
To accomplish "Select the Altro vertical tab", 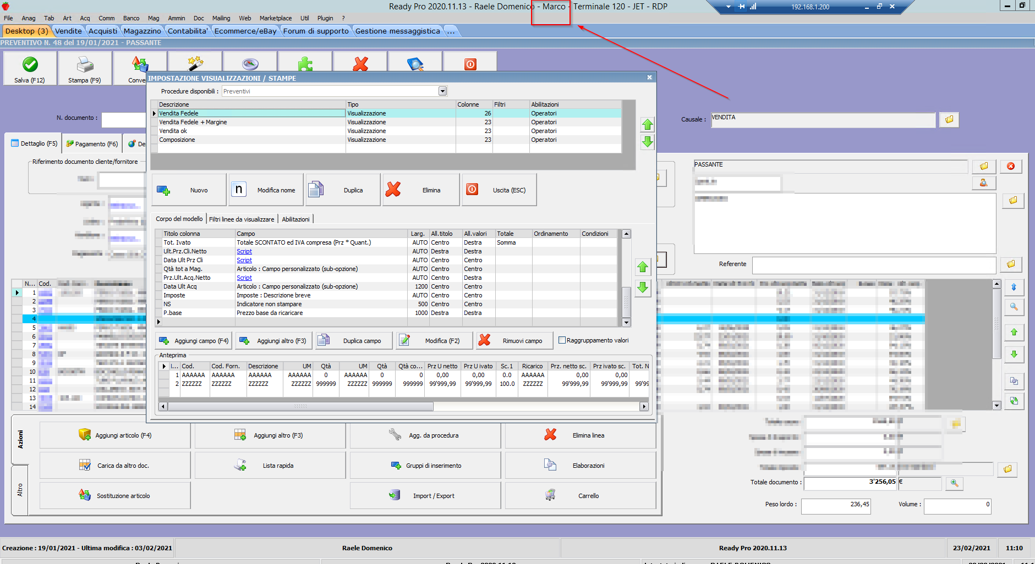I will pos(20,490).
